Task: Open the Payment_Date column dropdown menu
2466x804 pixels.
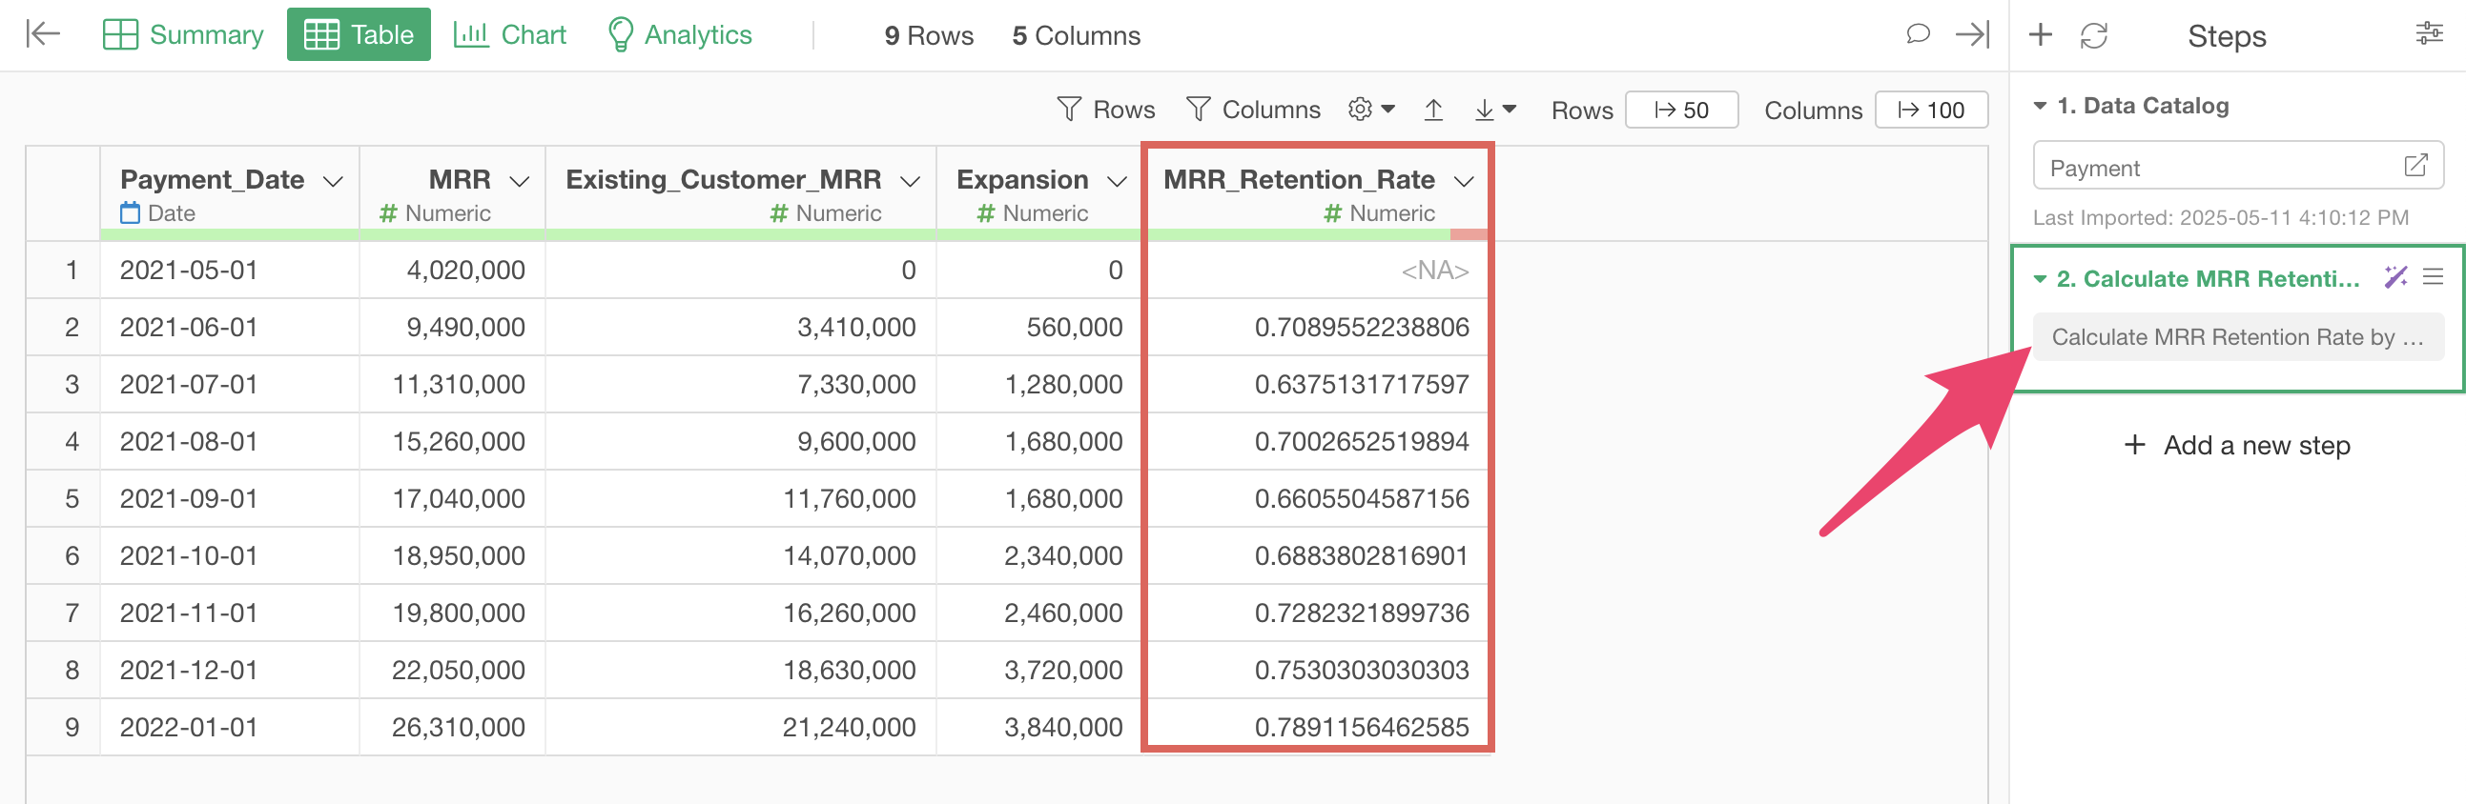Action: (333, 181)
